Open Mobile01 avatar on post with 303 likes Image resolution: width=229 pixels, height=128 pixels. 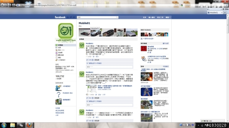tap(82, 112)
